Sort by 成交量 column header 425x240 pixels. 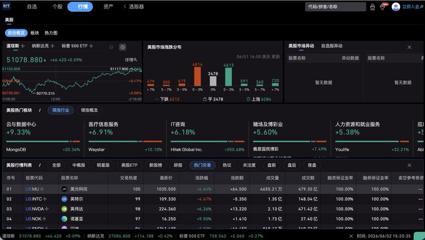coord(272,178)
